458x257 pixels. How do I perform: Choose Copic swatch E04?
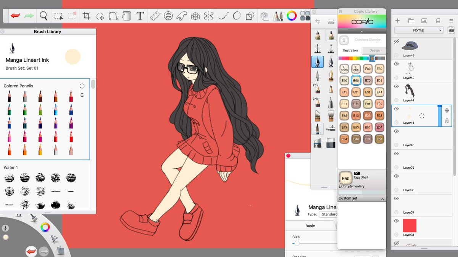point(379,128)
